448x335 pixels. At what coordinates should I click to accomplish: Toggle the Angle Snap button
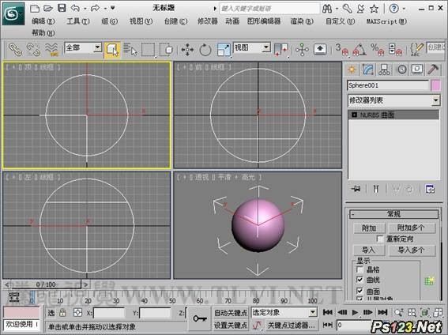pos(360,50)
